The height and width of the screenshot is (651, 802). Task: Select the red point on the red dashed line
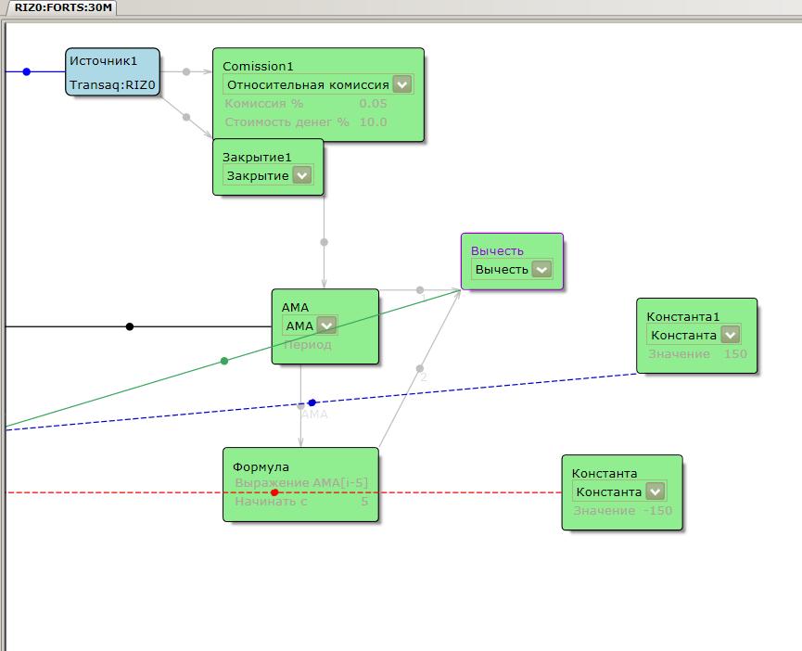[x=274, y=492]
